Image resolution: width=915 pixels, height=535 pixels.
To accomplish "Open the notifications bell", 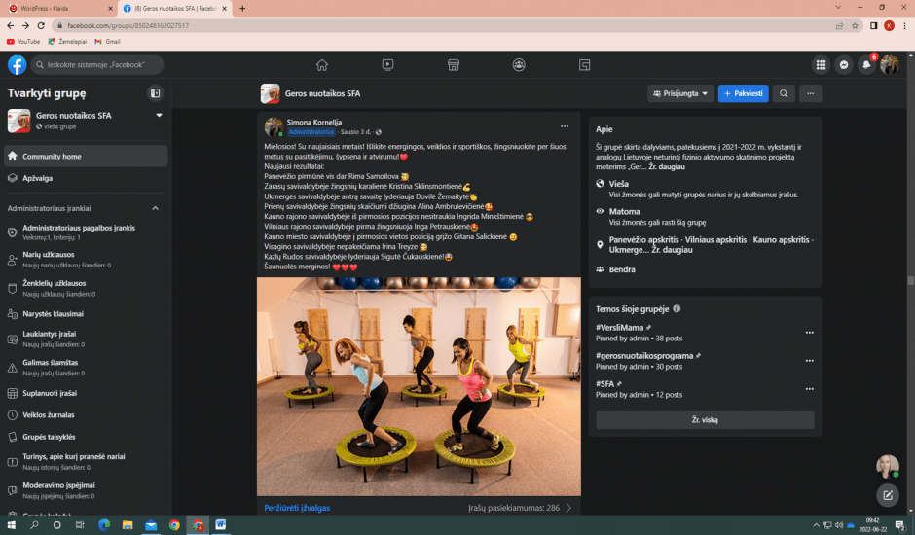I will [x=866, y=65].
